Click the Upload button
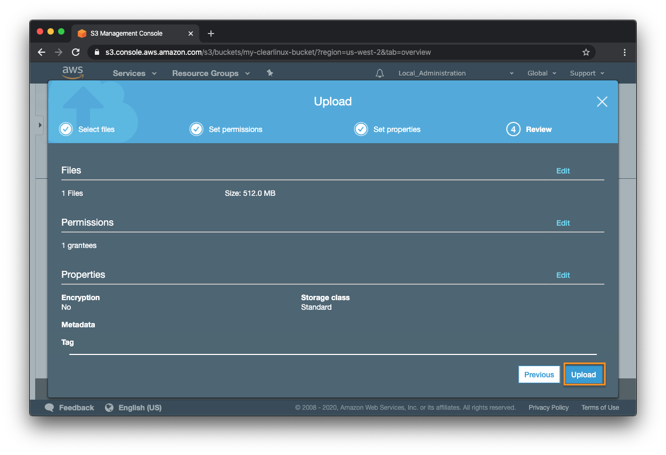The width and height of the screenshot is (666, 455). [584, 375]
